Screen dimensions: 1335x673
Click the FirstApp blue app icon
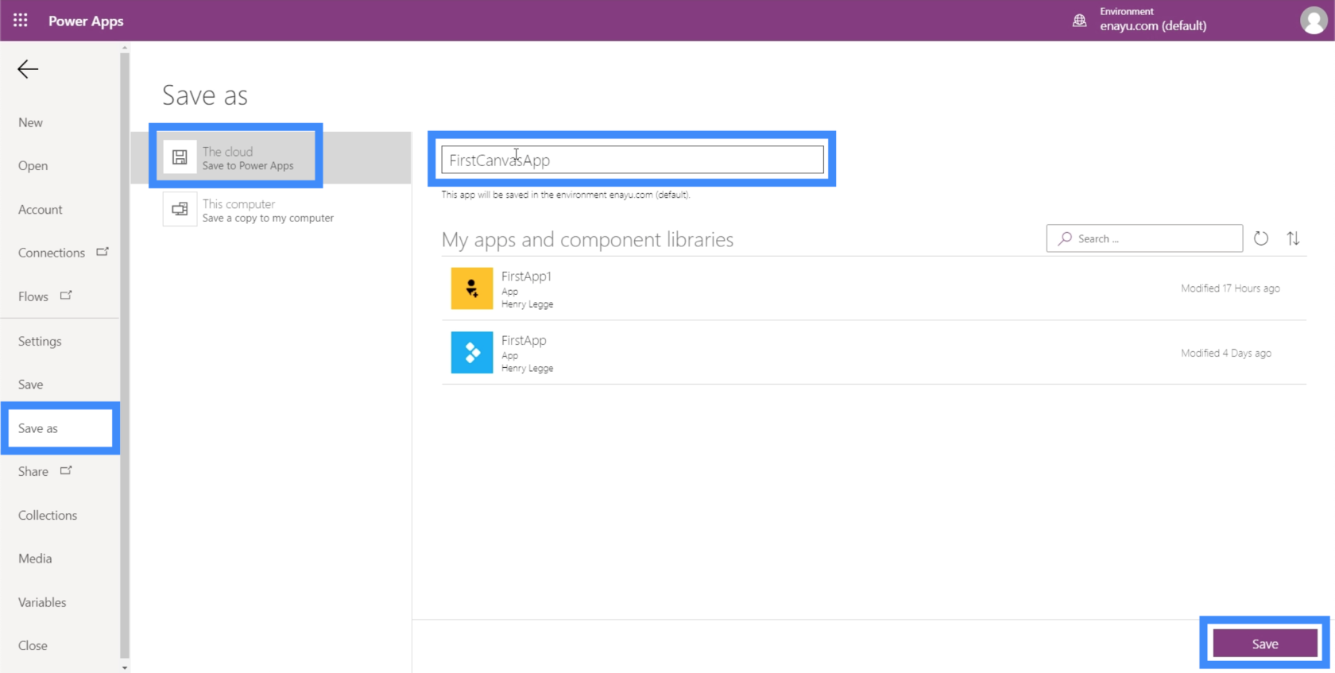[472, 353]
